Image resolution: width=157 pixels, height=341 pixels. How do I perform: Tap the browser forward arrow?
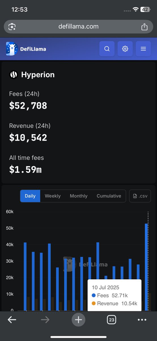pyautogui.click(x=45, y=320)
